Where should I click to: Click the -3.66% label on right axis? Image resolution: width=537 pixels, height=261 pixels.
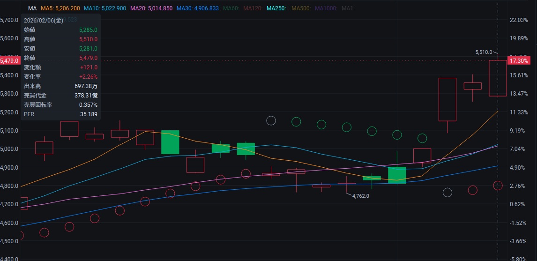click(519, 241)
